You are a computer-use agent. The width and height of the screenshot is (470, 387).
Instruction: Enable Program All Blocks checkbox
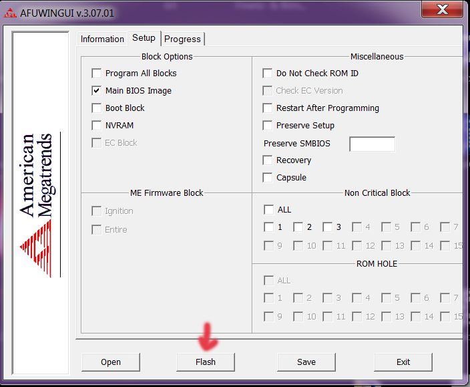(x=97, y=74)
